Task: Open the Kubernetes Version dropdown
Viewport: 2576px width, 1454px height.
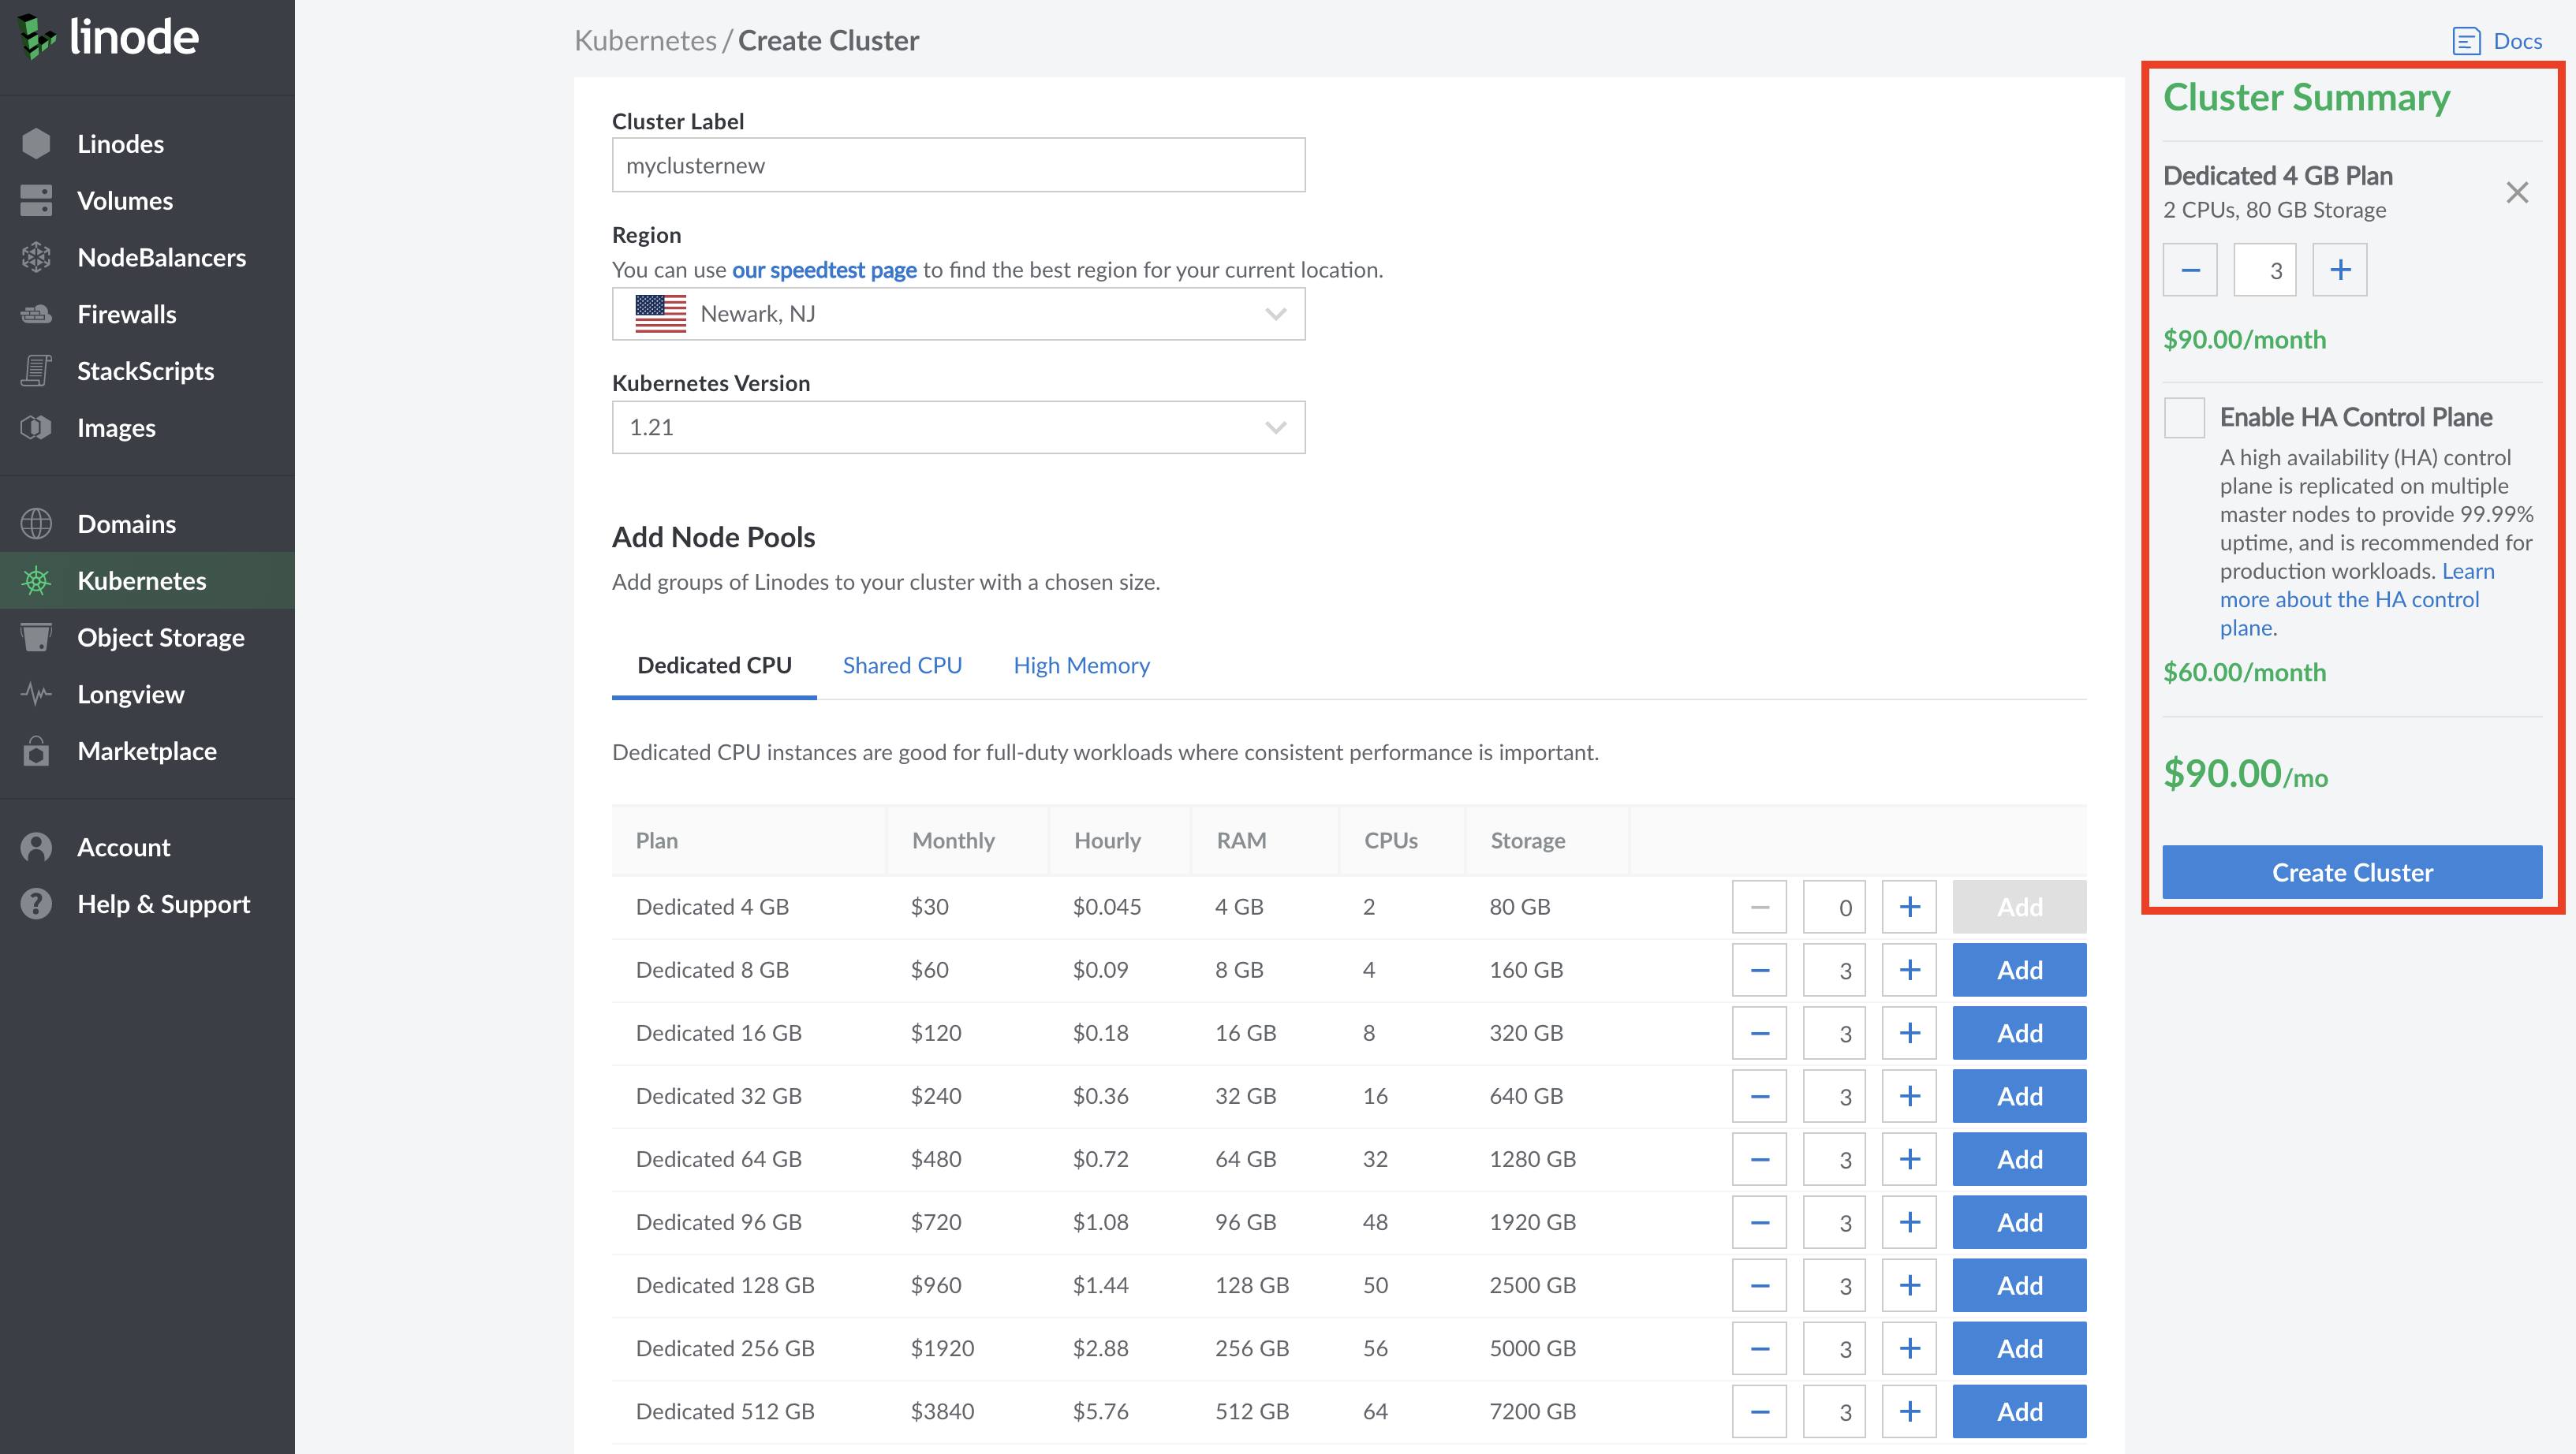Action: [958, 428]
